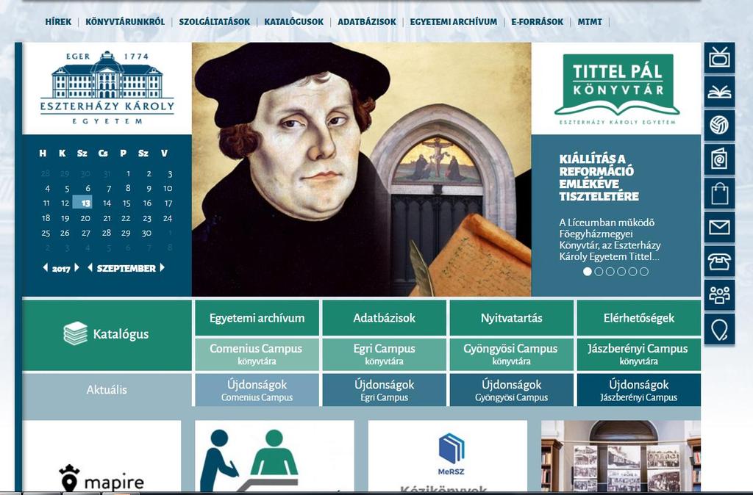
Task: Click the green Adatbázisok tile
Action: click(384, 318)
